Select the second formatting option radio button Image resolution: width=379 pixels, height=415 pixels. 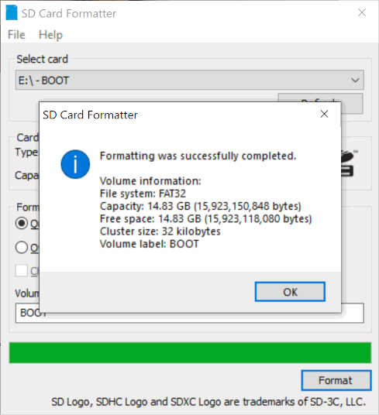pyautogui.click(x=22, y=248)
